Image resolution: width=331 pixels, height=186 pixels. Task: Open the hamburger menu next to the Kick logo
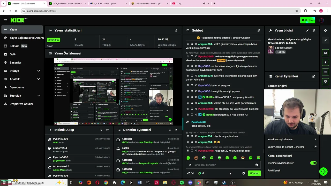pyautogui.click(x=5, y=20)
